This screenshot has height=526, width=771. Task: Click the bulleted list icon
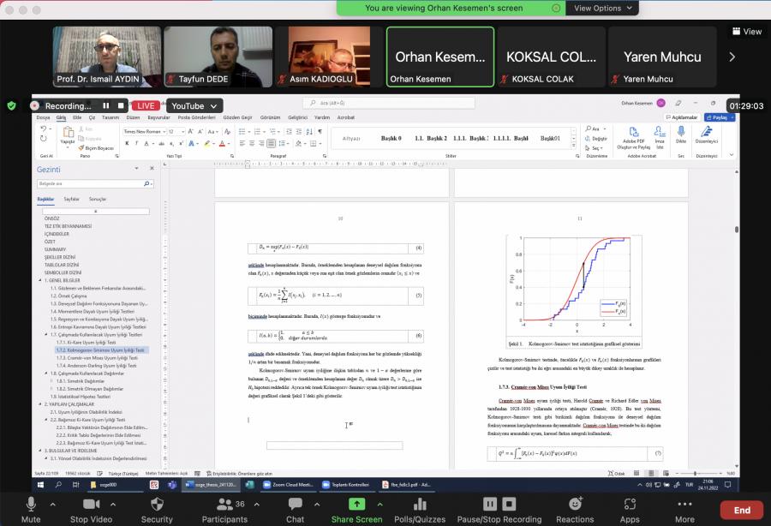coord(242,132)
